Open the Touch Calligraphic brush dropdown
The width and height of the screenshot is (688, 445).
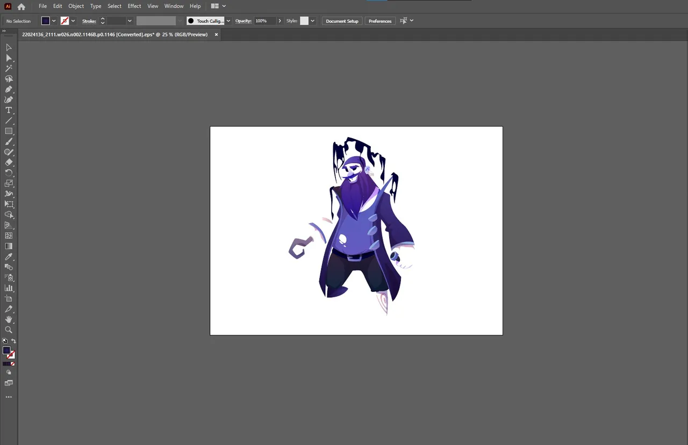click(228, 21)
